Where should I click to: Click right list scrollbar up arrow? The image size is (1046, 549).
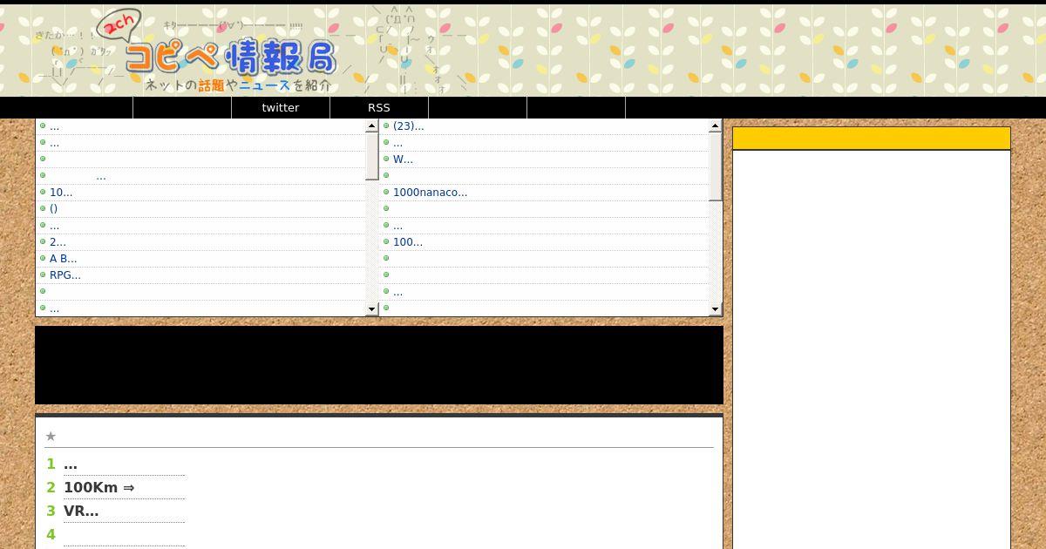tap(716, 125)
